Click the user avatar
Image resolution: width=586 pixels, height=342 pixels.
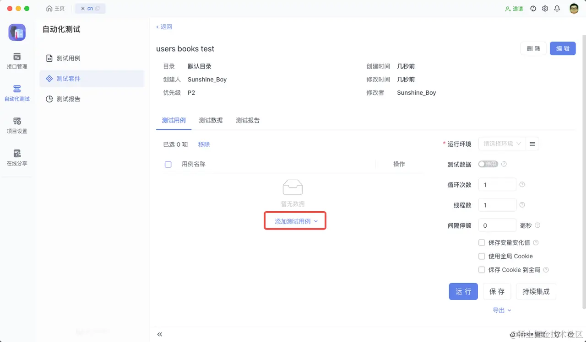click(574, 9)
